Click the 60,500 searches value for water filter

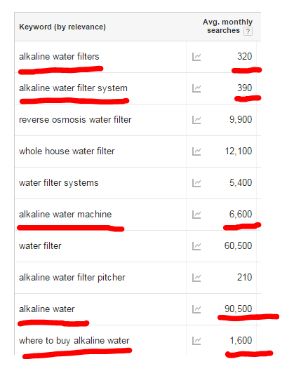tap(239, 246)
